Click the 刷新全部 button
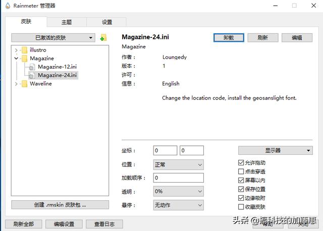The height and width of the screenshot is (231, 323). tap(24, 224)
